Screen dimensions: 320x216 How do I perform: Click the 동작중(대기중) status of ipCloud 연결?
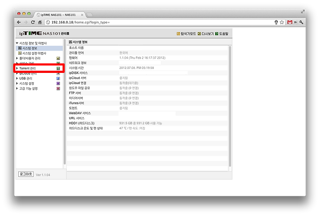click(128, 83)
